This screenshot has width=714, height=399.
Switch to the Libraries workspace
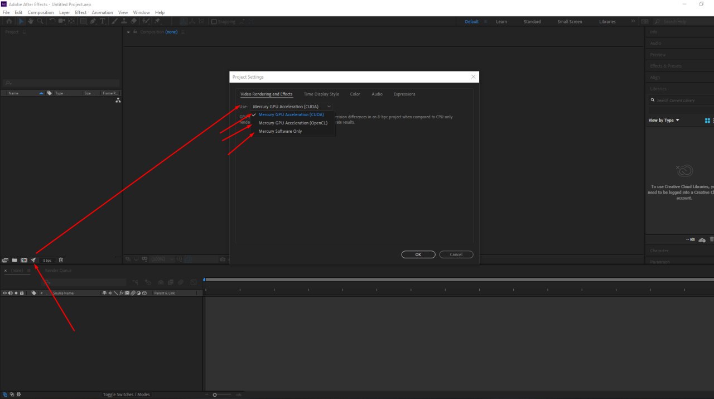[607, 22]
